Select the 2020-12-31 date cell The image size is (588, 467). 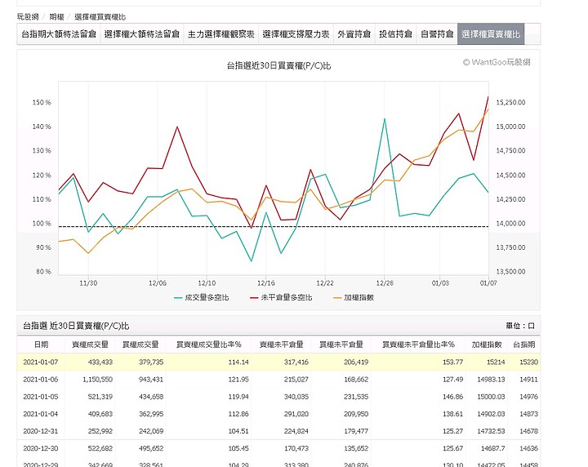tap(41, 431)
